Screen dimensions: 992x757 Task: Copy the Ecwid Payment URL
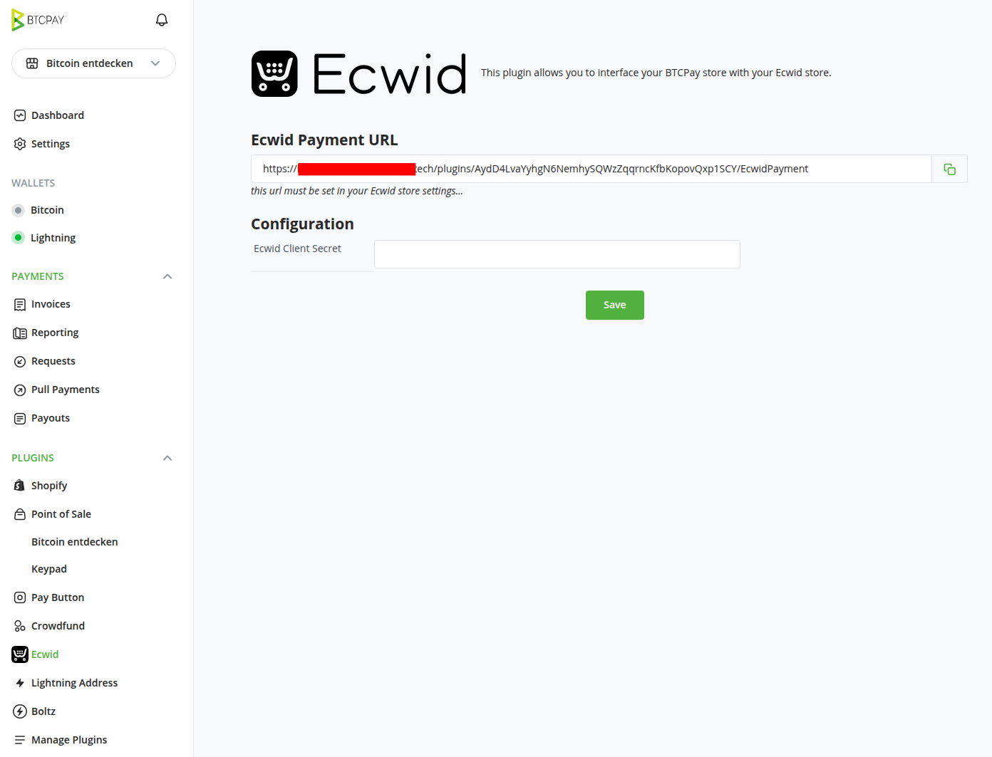point(949,169)
